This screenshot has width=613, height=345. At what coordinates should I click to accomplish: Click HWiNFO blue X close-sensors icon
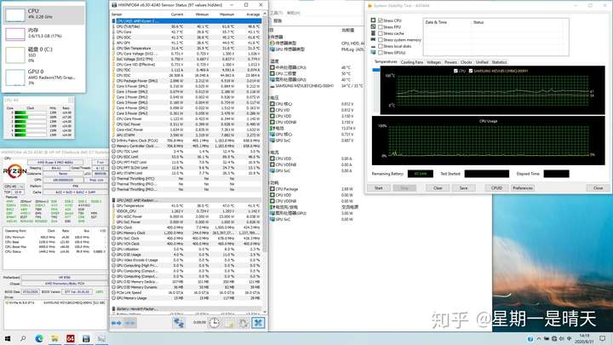[x=258, y=323]
